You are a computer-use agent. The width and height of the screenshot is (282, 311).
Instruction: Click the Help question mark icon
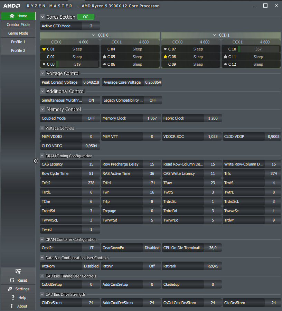tap(13, 298)
